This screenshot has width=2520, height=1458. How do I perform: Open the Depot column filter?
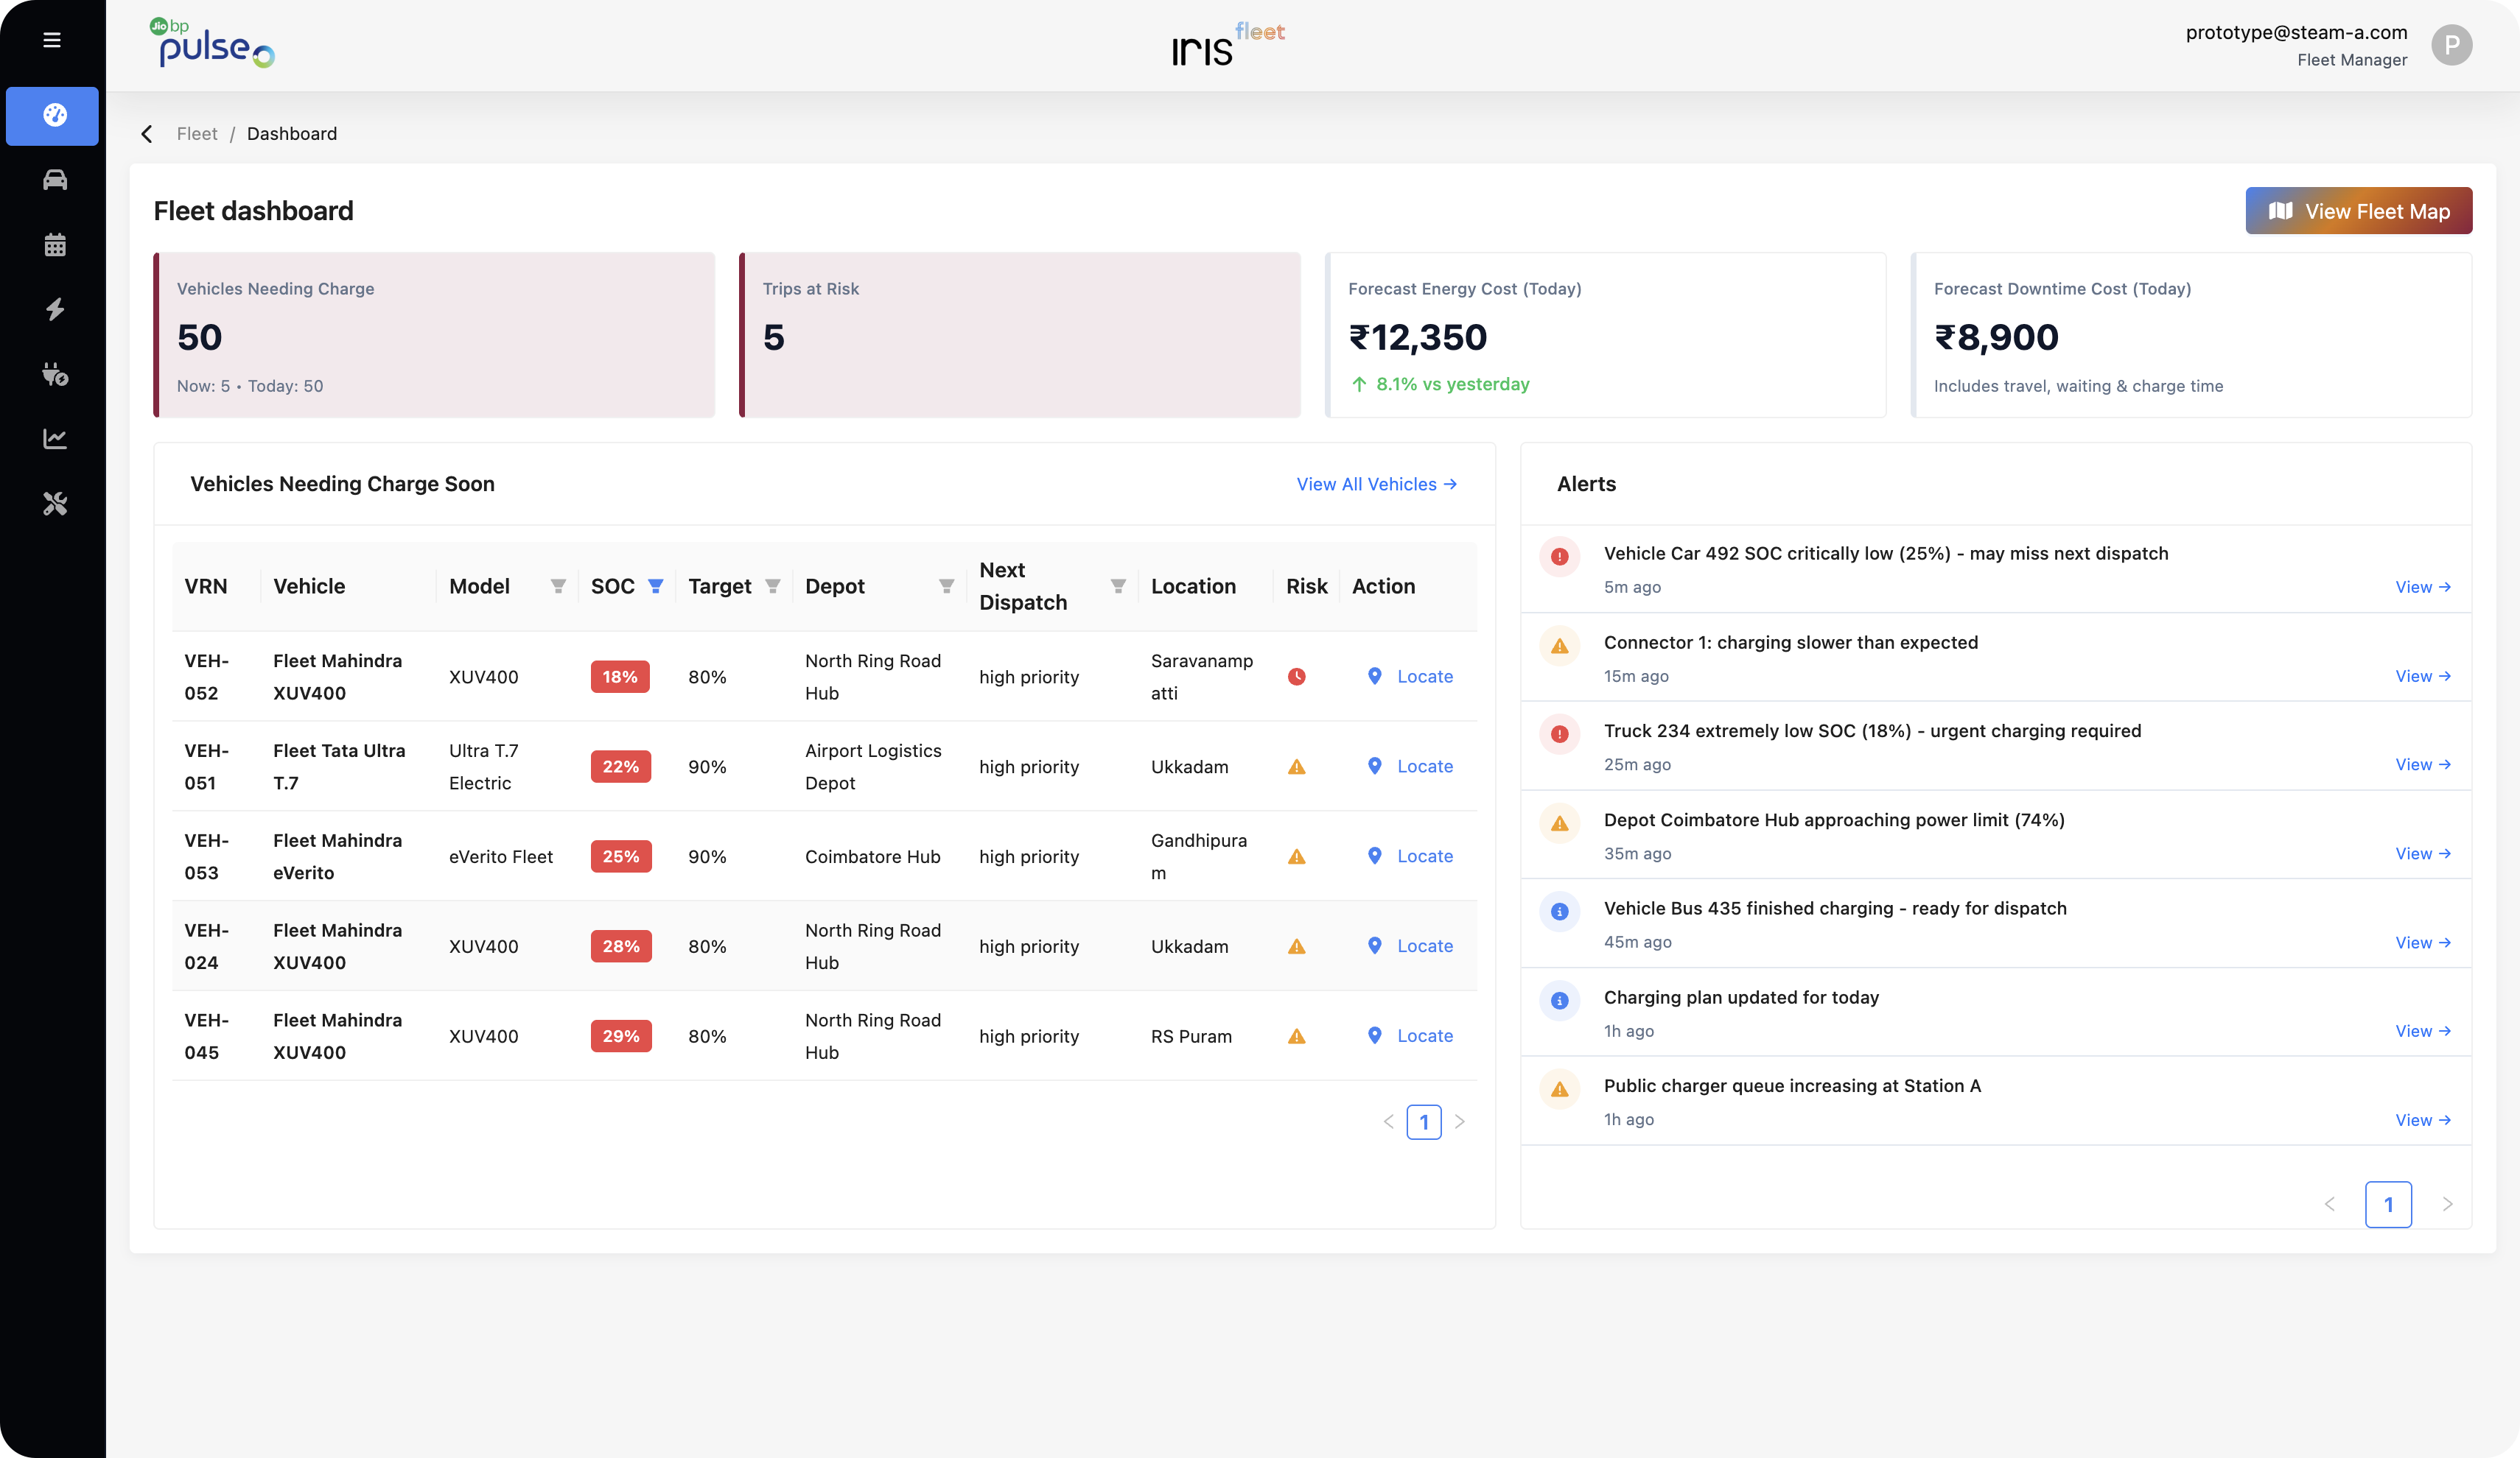coord(946,587)
